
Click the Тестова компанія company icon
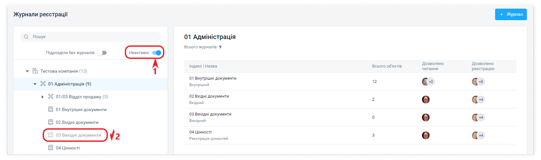35,71
